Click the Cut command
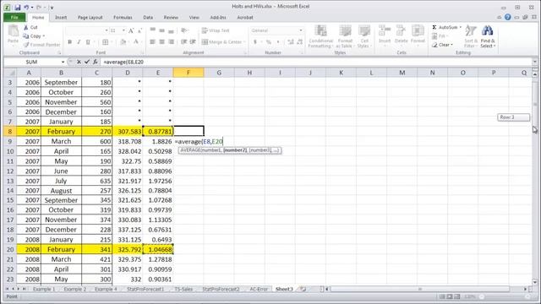Screen dimensions: 541x304 click(30, 27)
